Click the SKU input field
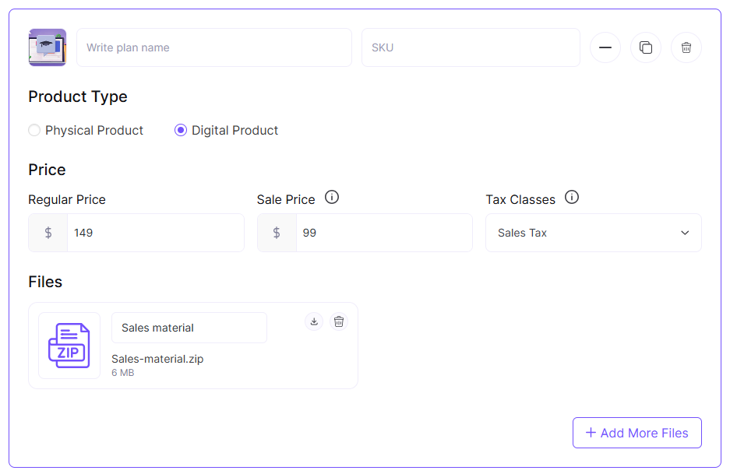730x474 pixels. tap(471, 47)
